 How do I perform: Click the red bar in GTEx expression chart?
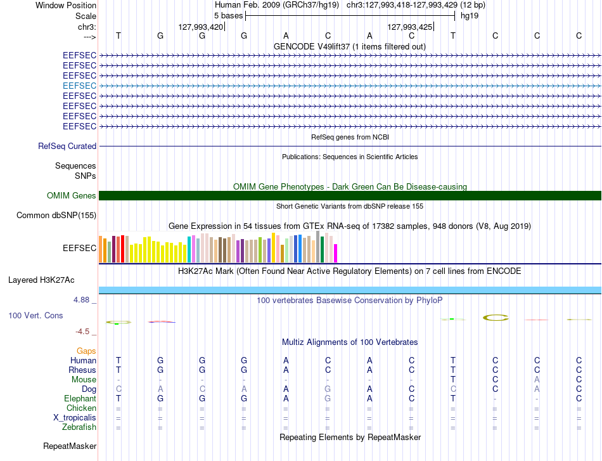click(x=122, y=249)
